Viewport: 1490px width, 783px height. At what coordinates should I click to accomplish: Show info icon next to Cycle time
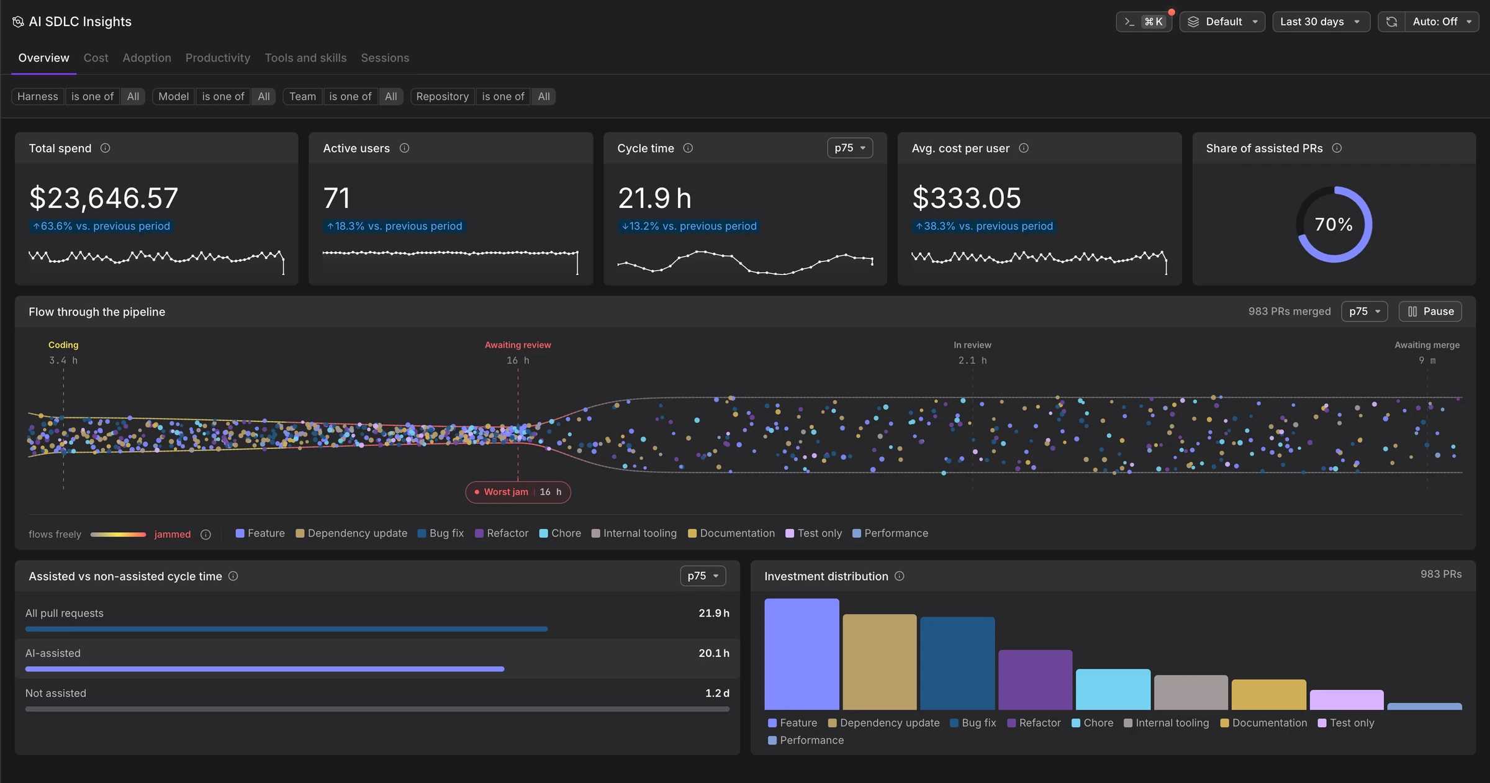(688, 148)
